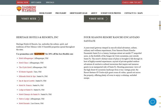Open the SHOP FLIGHT GEAR menu
The height and width of the screenshot is (108, 161).
pos(78,13)
